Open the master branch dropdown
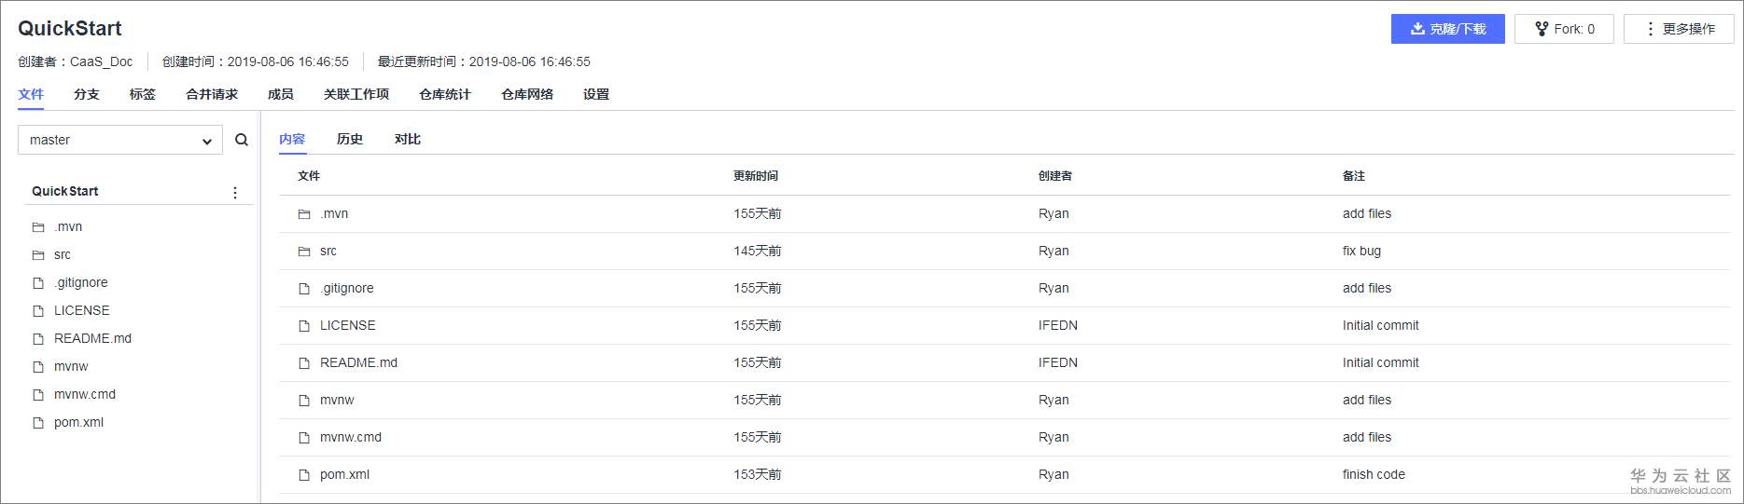 (x=120, y=140)
